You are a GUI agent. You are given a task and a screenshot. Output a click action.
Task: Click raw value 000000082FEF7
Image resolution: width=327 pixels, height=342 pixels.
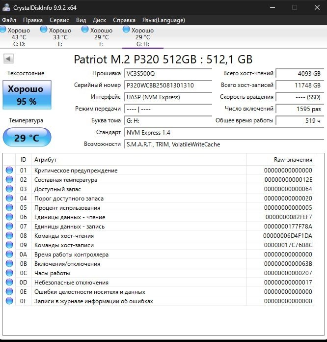289,217
